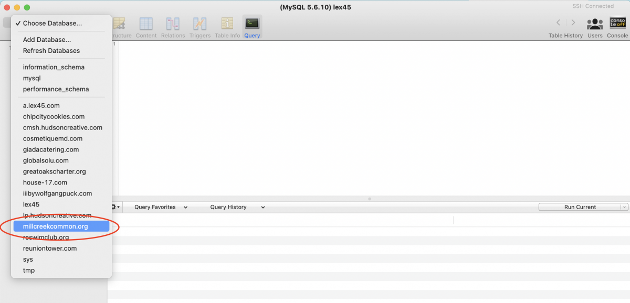This screenshot has width=630, height=303.
Task: Select the millcreekcommon.org database
Action: click(x=61, y=226)
